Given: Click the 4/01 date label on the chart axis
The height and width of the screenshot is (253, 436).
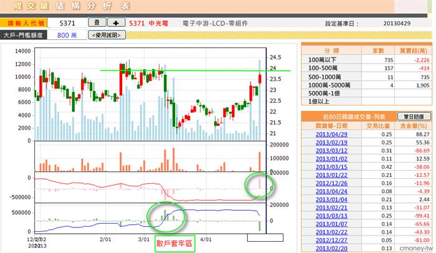Looking at the screenshot, I should (x=206, y=239).
